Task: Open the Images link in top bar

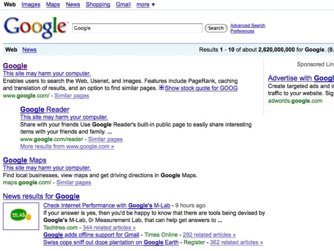Action: click(x=31, y=5)
